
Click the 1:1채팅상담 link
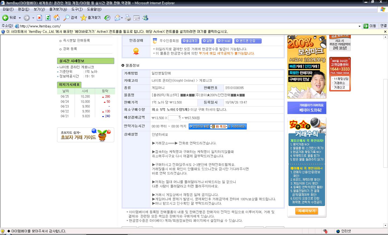pyautogui.click(x=341, y=79)
